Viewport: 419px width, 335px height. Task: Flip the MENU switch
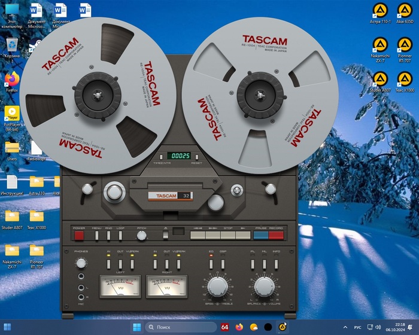pyautogui.click(x=96, y=235)
